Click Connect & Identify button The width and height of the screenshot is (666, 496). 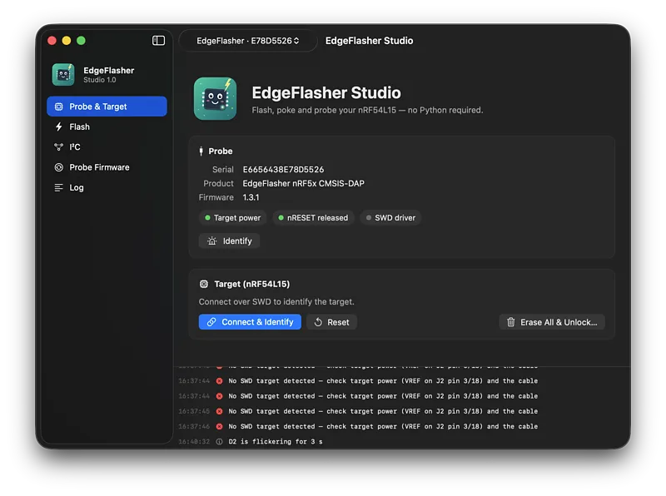250,322
